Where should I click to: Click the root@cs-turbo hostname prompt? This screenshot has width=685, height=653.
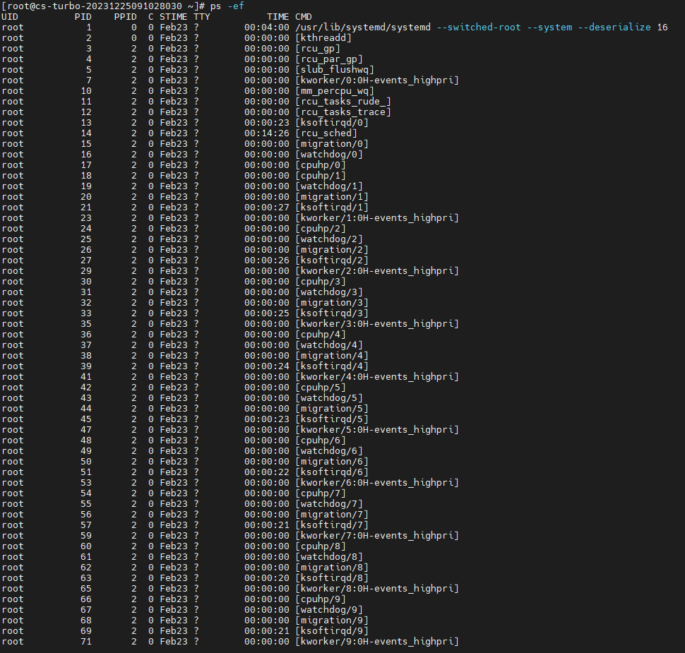pyautogui.click(x=99, y=6)
